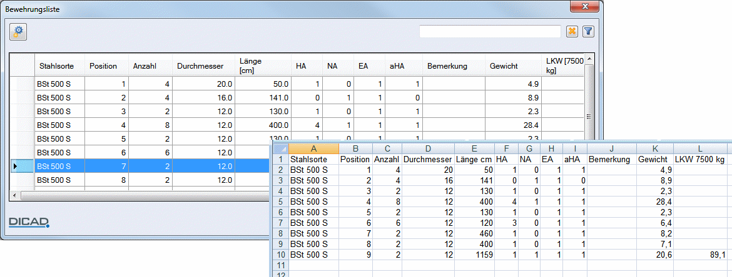Click the aHA column header in Bewehrungsliste
732x277 pixels.
[x=404, y=66]
